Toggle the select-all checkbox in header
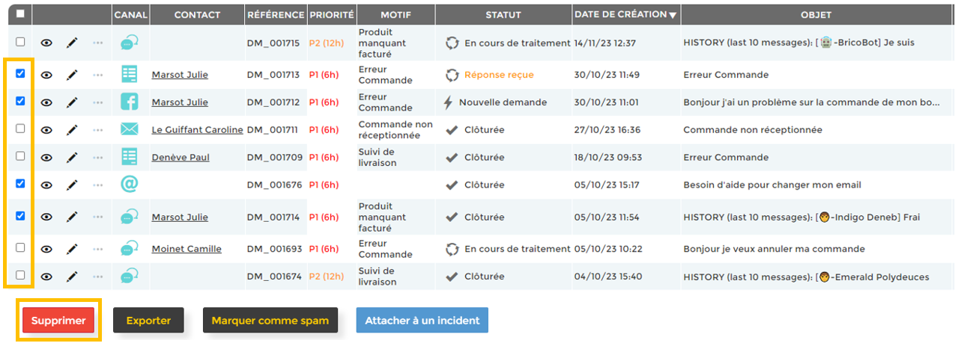 (20, 14)
